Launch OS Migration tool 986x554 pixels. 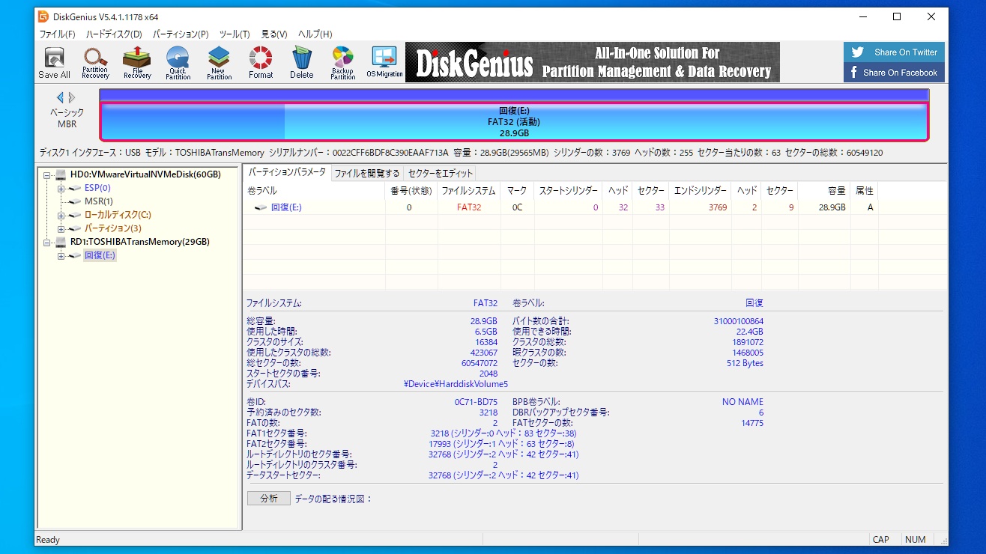384,63
